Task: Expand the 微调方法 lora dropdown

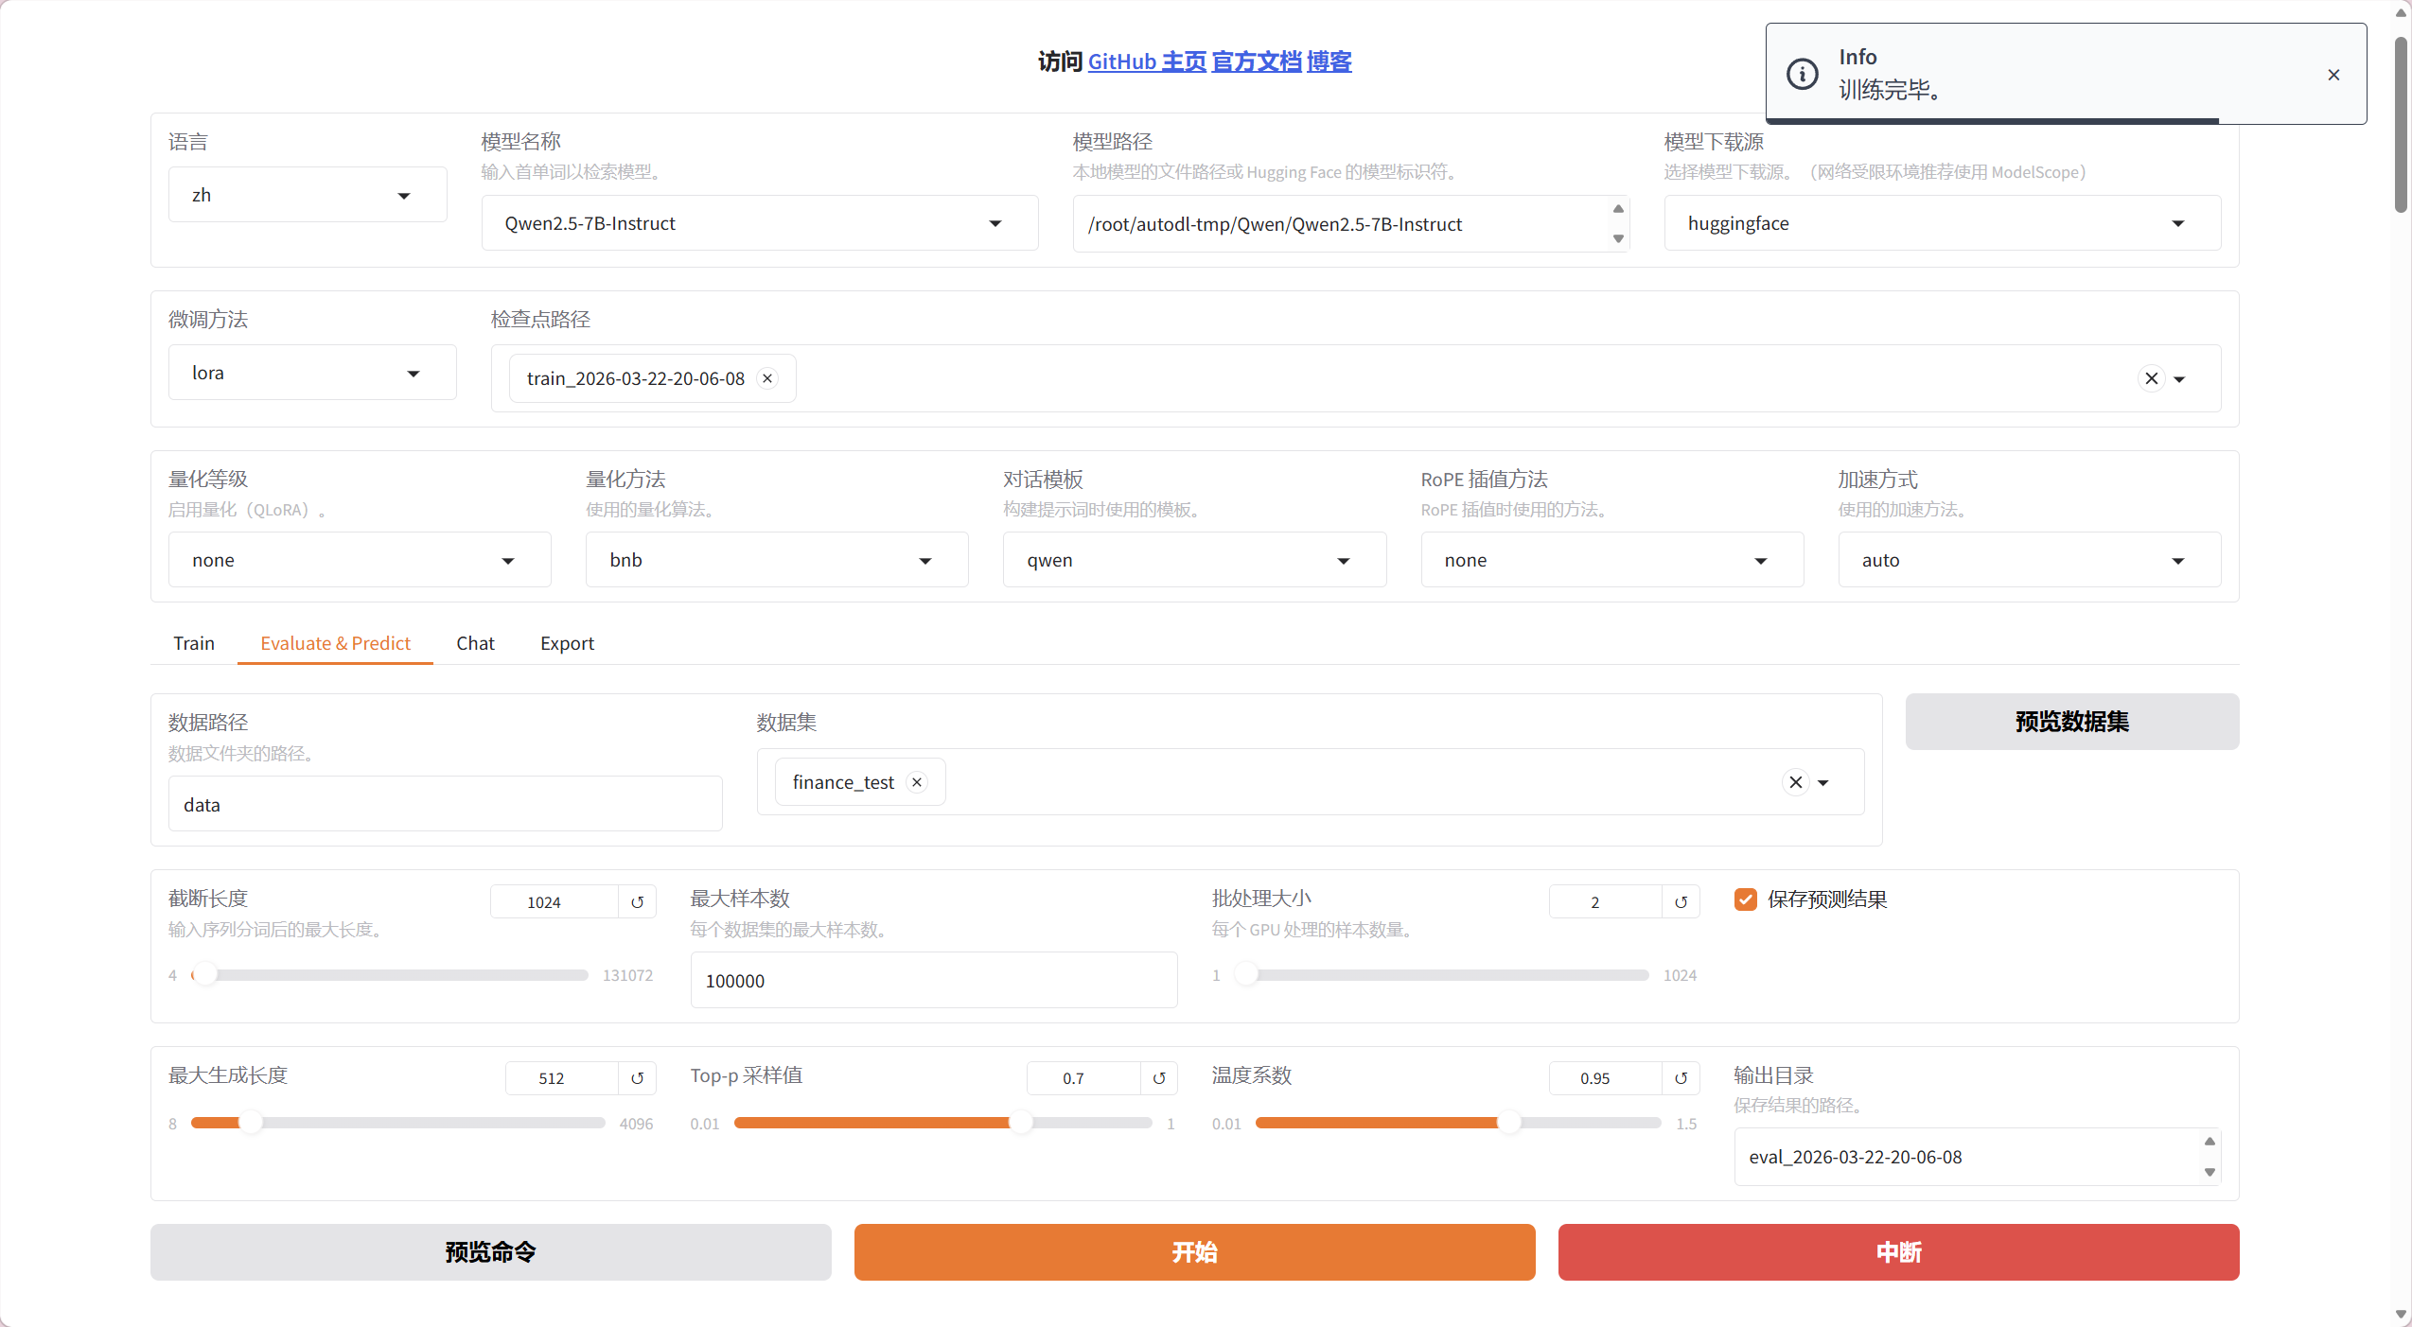Action: click(x=312, y=373)
